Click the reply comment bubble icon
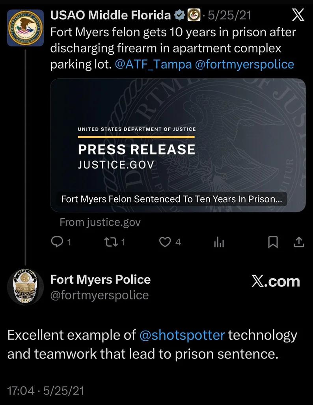Image resolution: width=313 pixels, height=405 pixels. (58, 242)
